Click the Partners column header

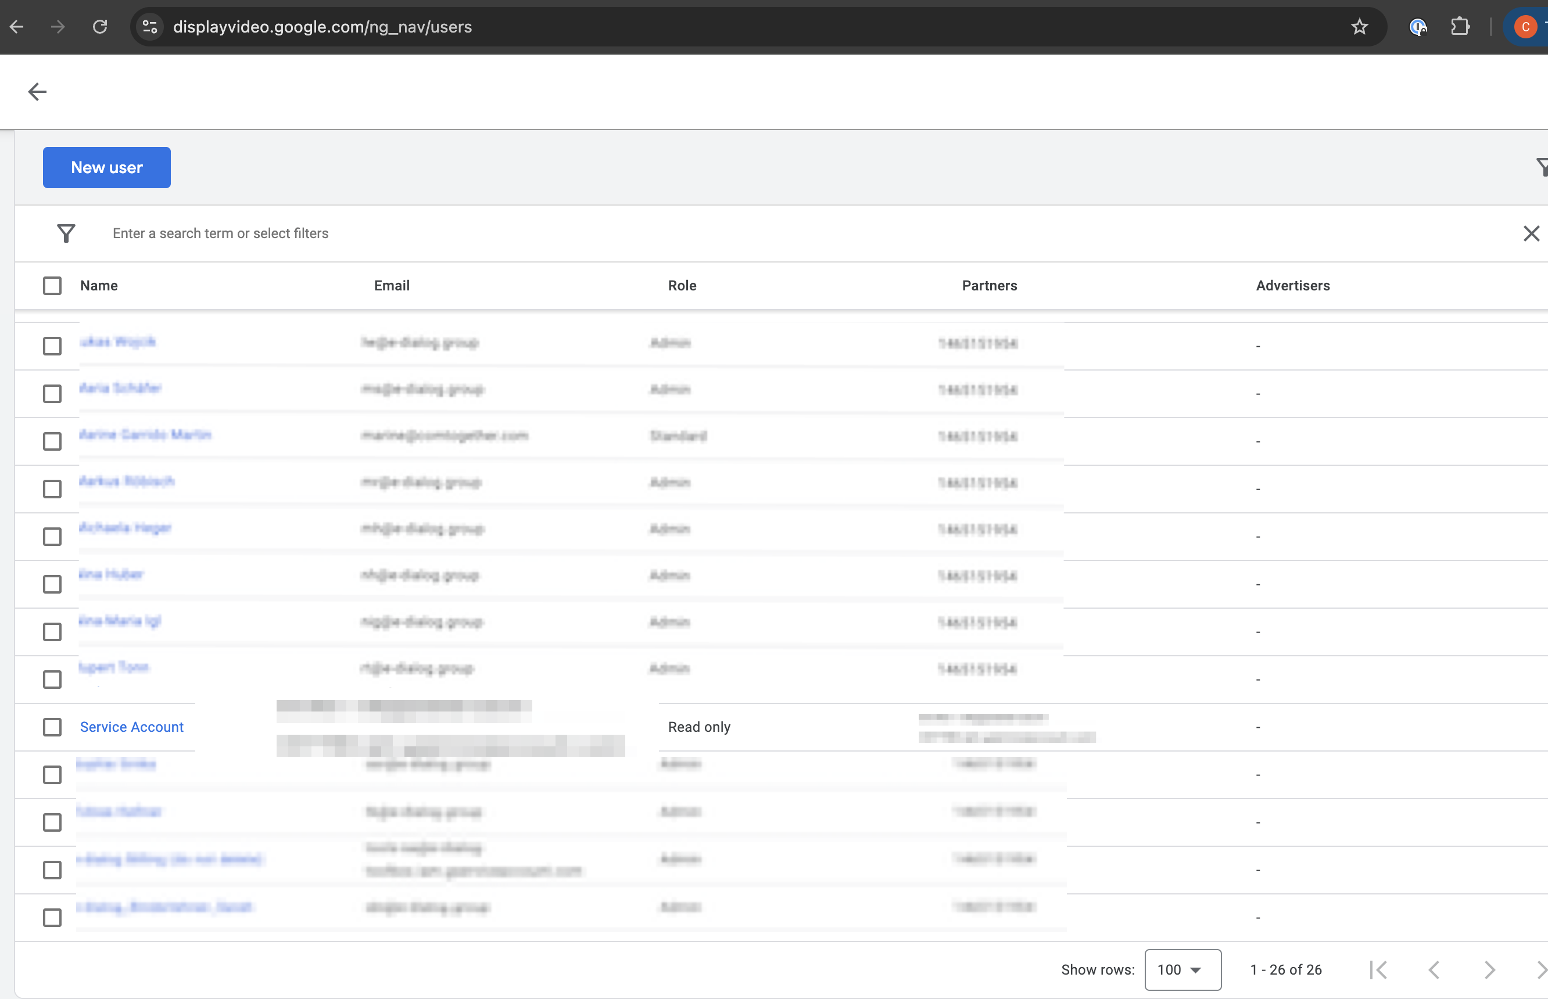coord(990,285)
